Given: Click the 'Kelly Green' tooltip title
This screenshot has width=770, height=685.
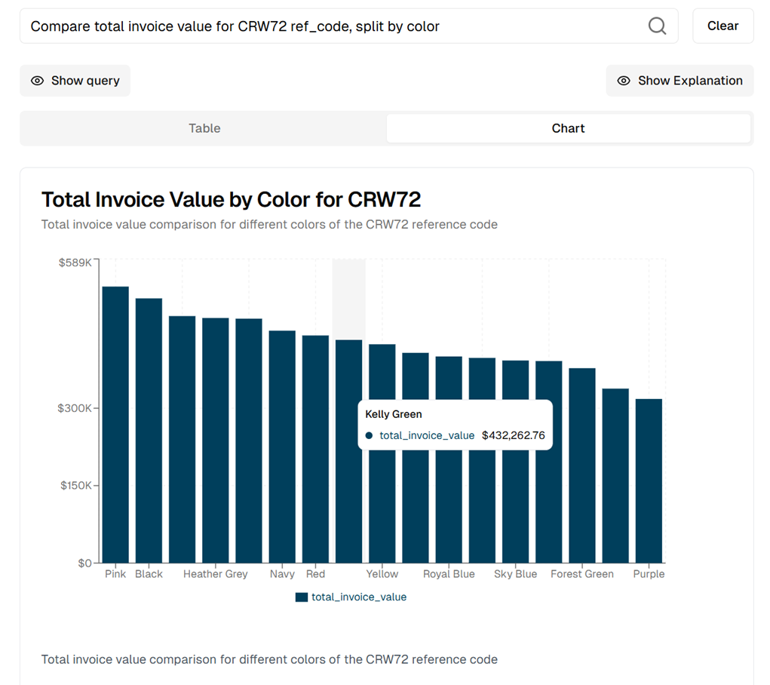Looking at the screenshot, I should point(394,414).
